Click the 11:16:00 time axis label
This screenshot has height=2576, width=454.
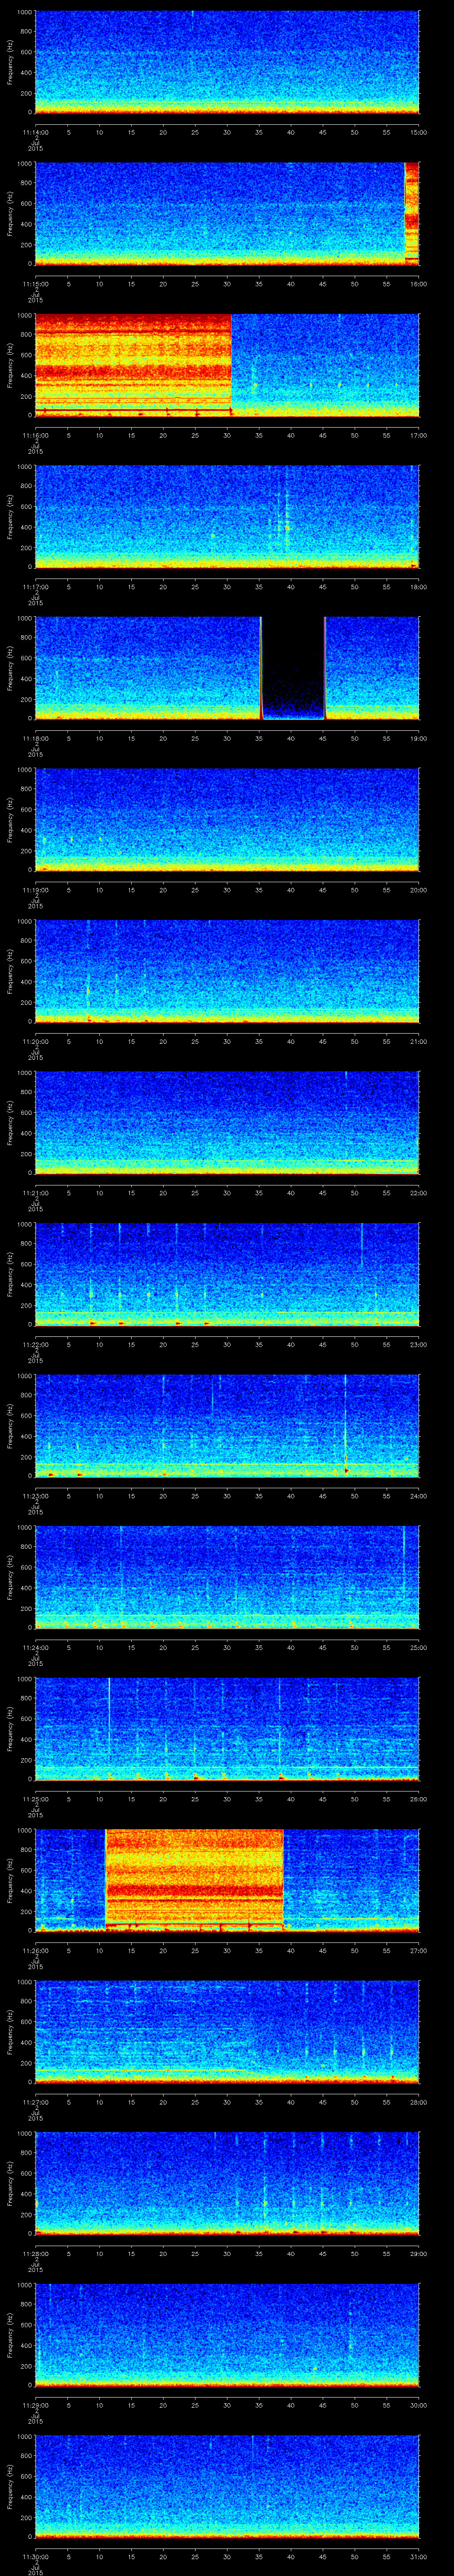[35, 435]
